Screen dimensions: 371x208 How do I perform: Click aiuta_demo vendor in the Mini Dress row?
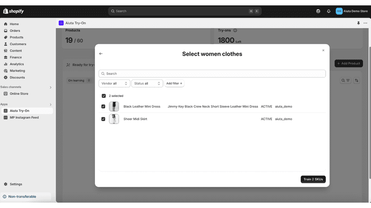(284, 107)
